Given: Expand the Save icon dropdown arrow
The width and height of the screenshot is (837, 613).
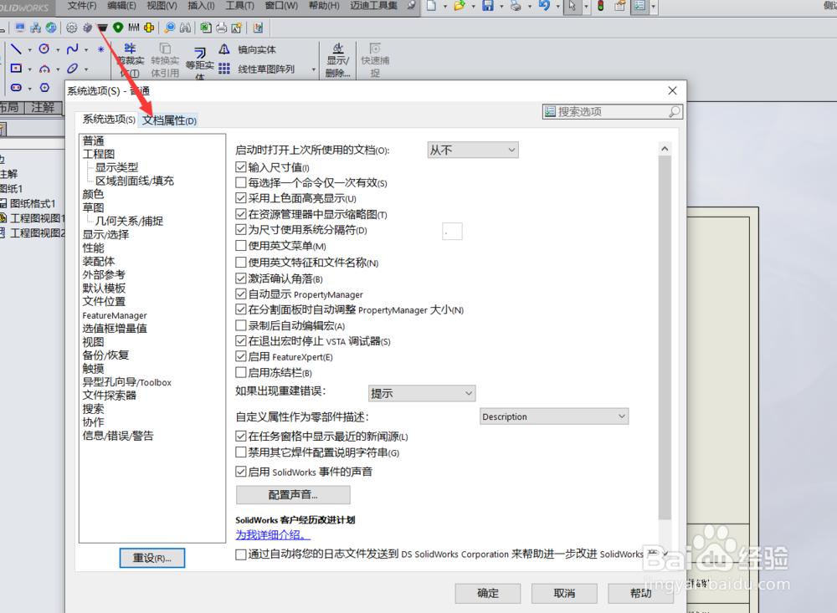Looking at the screenshot, I should 501,7.
